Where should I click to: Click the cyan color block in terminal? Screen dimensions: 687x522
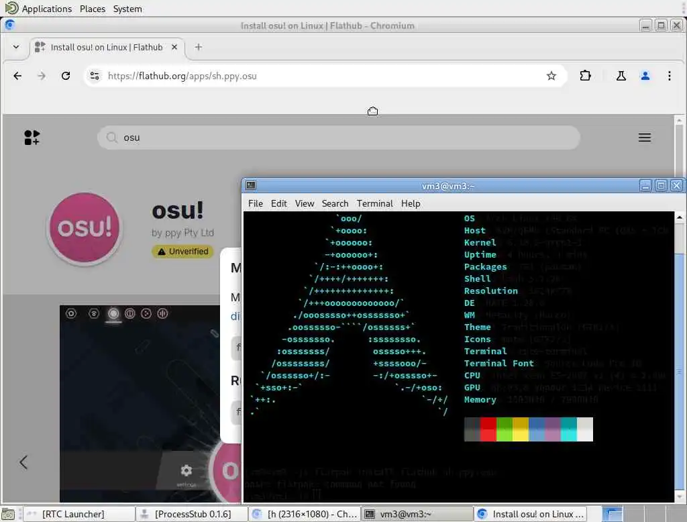point(569,429)
